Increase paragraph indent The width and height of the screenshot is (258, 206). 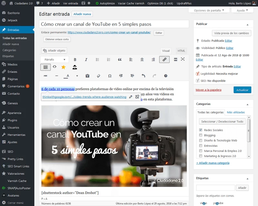pyautogui.click(x=132, y=76)
